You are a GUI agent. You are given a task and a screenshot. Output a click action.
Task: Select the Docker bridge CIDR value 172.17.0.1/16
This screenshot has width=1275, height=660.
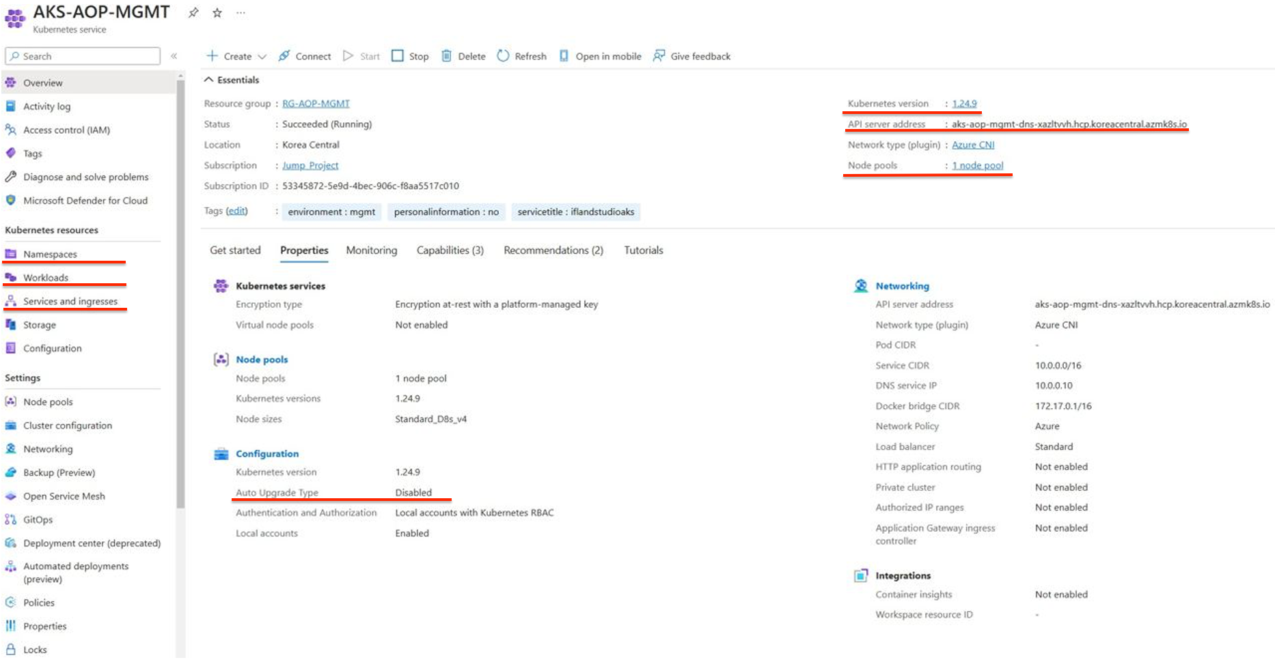pyautogui.click(x=1063, y=406)
